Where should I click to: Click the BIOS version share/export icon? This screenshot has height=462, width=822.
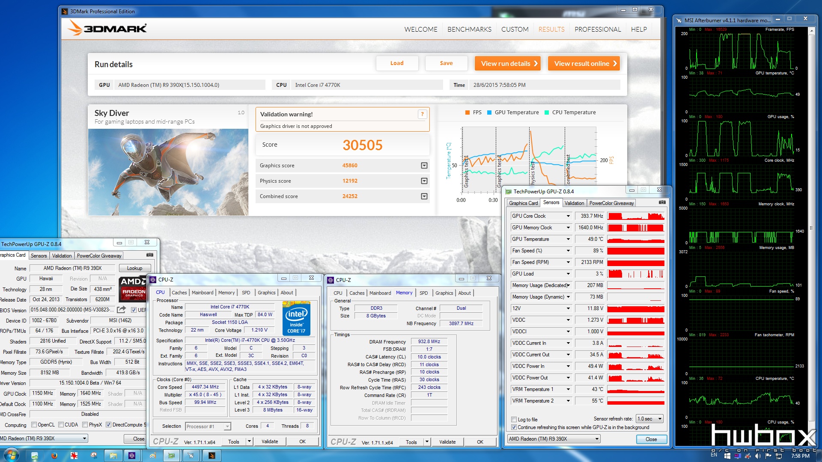122,309
